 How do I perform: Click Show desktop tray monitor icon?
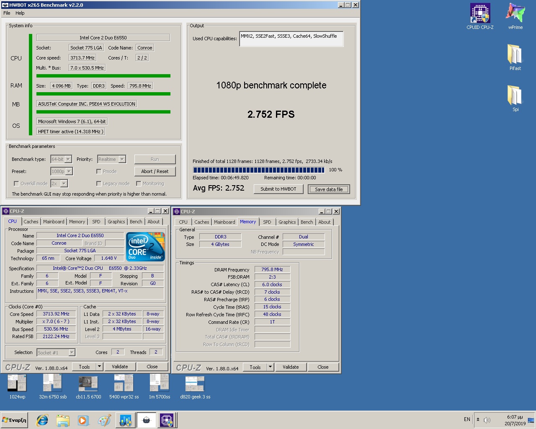pos(531,420)
